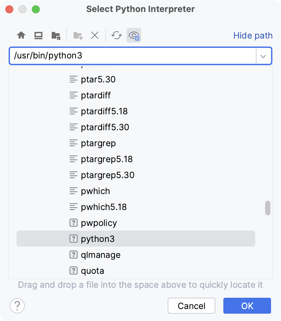Refresh the file listing

click(x=116, y=35)
